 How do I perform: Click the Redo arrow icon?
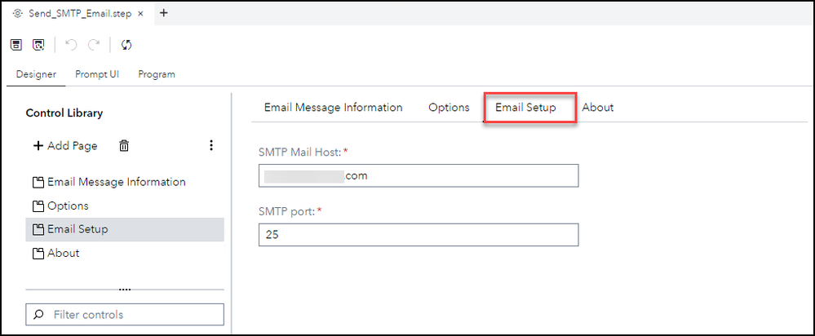93,45
